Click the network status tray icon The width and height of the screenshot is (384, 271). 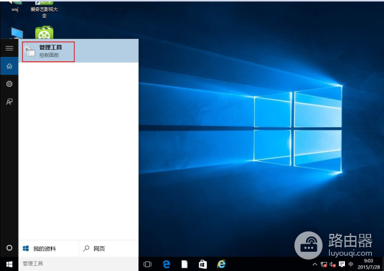[324, 264]
